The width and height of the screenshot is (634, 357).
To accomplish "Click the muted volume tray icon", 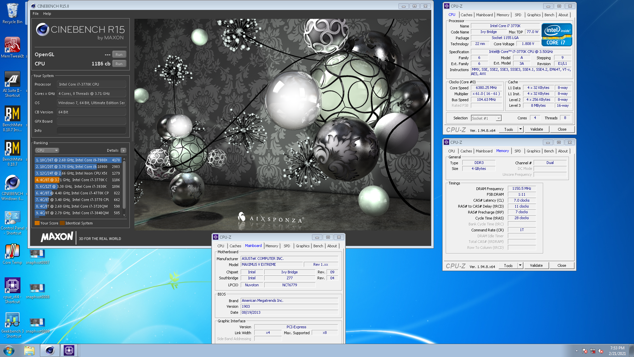I will click(x=601, y=351).
